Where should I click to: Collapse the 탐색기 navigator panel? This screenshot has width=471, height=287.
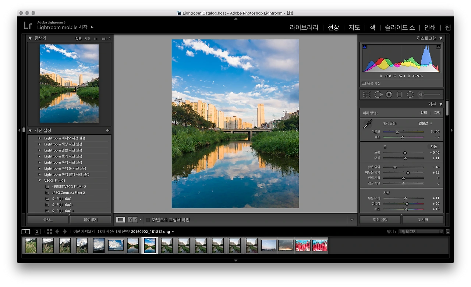point(31,38)
